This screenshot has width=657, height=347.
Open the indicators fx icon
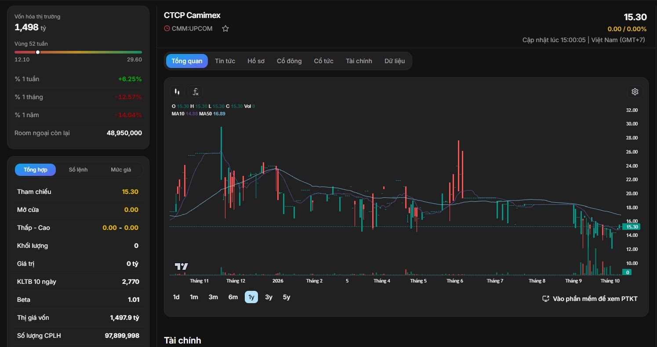[x=196, y=92]
